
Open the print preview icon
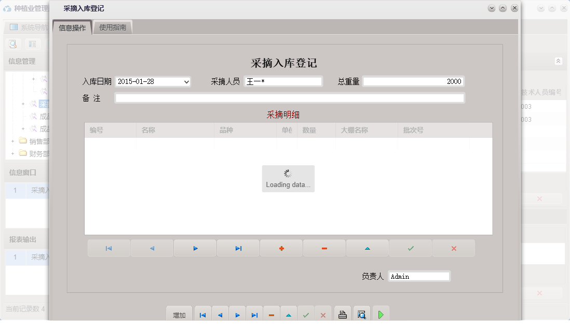[362, 313]
